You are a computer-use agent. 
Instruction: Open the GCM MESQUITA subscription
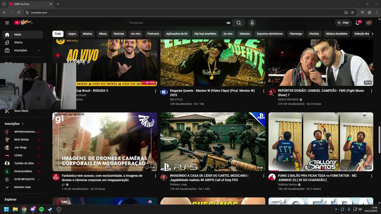(23, 179)
